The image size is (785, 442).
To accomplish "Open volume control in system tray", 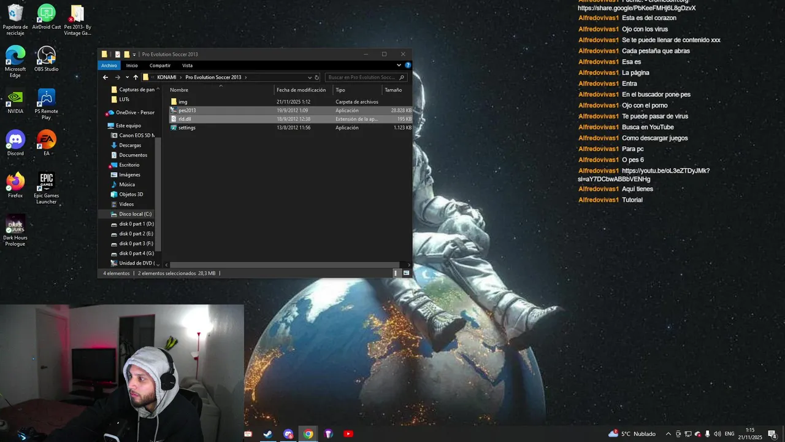I will click(x=718, y=434).
